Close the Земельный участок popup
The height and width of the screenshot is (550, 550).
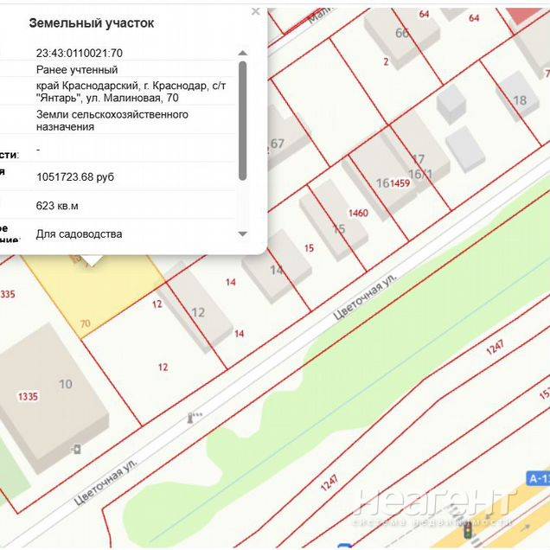[x=255, y=12]
